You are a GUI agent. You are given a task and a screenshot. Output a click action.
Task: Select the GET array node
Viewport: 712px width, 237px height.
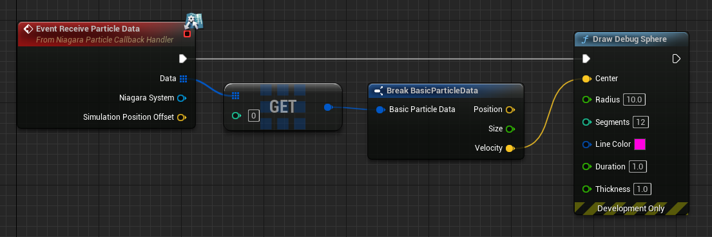coord(282,107)
